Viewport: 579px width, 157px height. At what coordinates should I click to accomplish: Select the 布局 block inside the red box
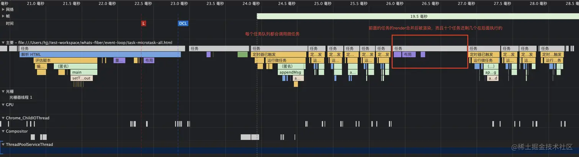(x=409, y=55)
